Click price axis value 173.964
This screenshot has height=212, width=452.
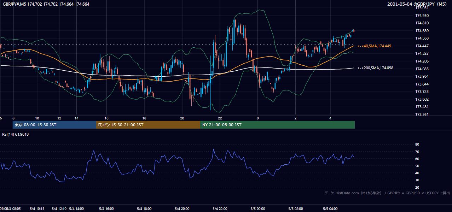pyautogui.click(x=422, y=76)
